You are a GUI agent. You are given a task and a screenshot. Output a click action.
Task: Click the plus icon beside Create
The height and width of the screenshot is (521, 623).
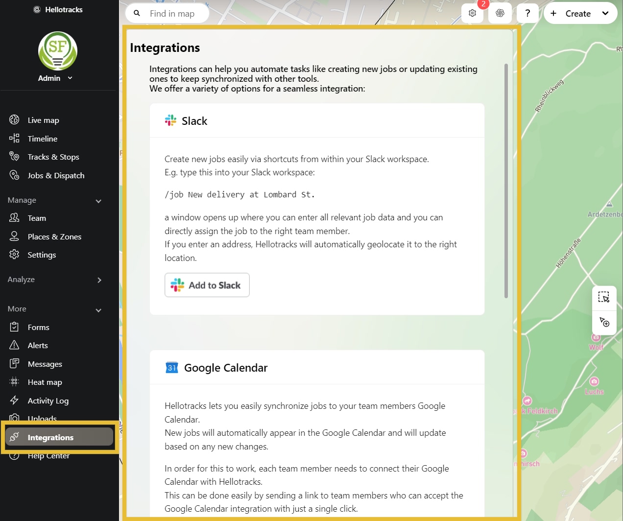pos(553,13)
